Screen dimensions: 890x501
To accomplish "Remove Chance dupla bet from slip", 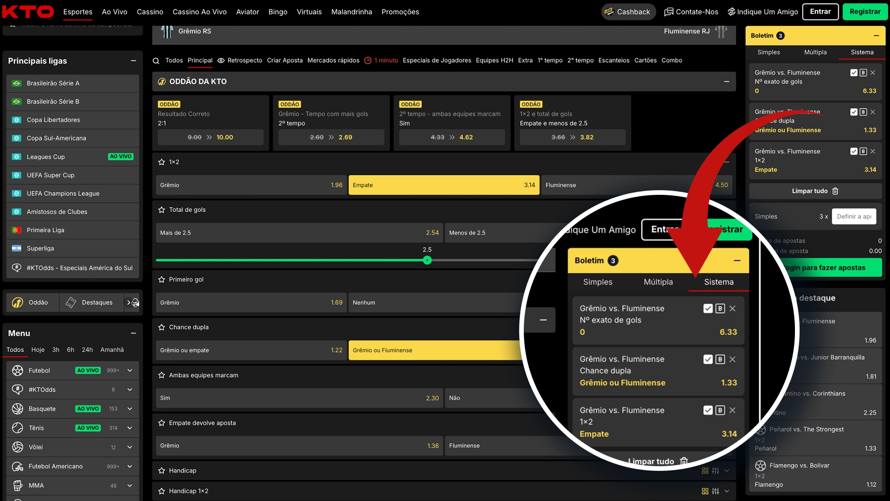I will (873, 112).
